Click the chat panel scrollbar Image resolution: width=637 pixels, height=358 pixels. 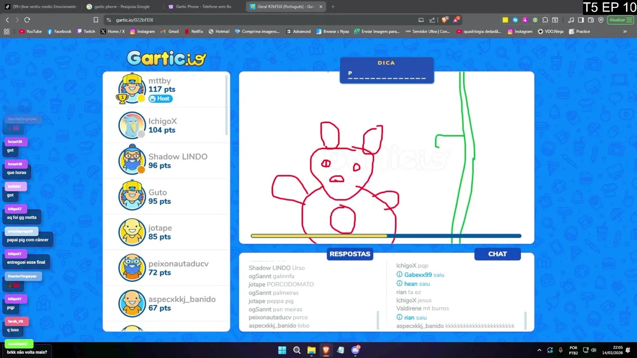526,320
